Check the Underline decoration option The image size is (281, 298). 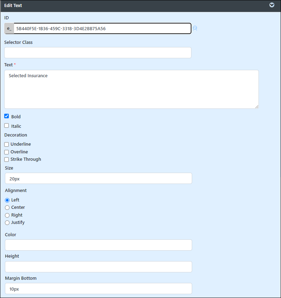pyautogui.click(x=7, y=145)
